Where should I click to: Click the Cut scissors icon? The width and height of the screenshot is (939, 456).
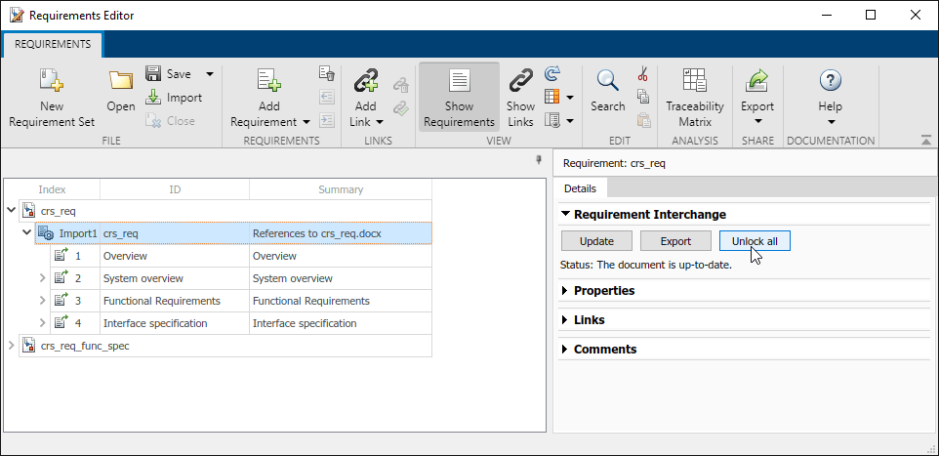click(643, 74)
